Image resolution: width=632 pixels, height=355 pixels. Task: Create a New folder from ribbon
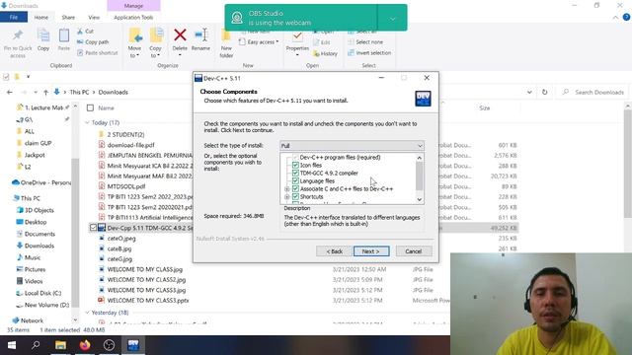pyautogui.click(x=226, y=43)
